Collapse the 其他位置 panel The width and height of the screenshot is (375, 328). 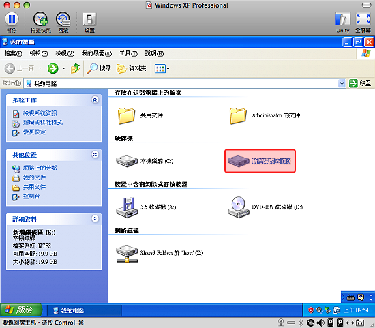pos(95,154)
